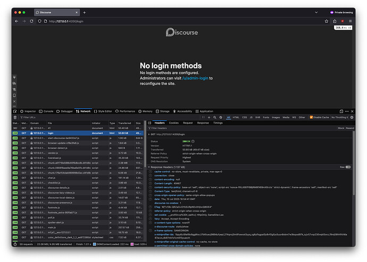Switch to the Console panel
367x262 pixels.
46,111
